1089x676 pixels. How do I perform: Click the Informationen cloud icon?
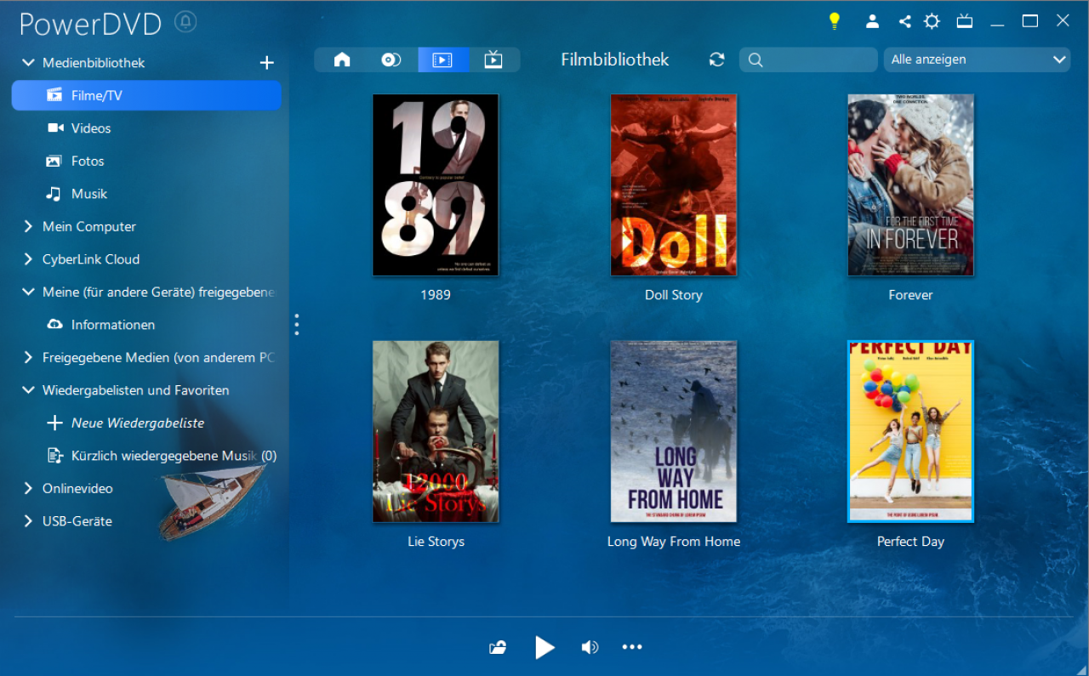[54, 325]
